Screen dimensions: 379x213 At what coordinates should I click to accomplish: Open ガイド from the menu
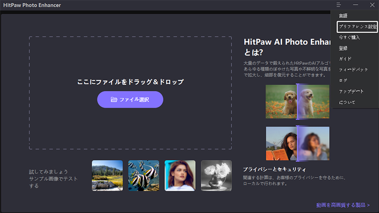coord(345,59)
